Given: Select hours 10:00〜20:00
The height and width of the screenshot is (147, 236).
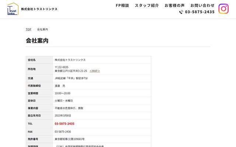Looking at the screenshot, I should [x=62, y=93].
